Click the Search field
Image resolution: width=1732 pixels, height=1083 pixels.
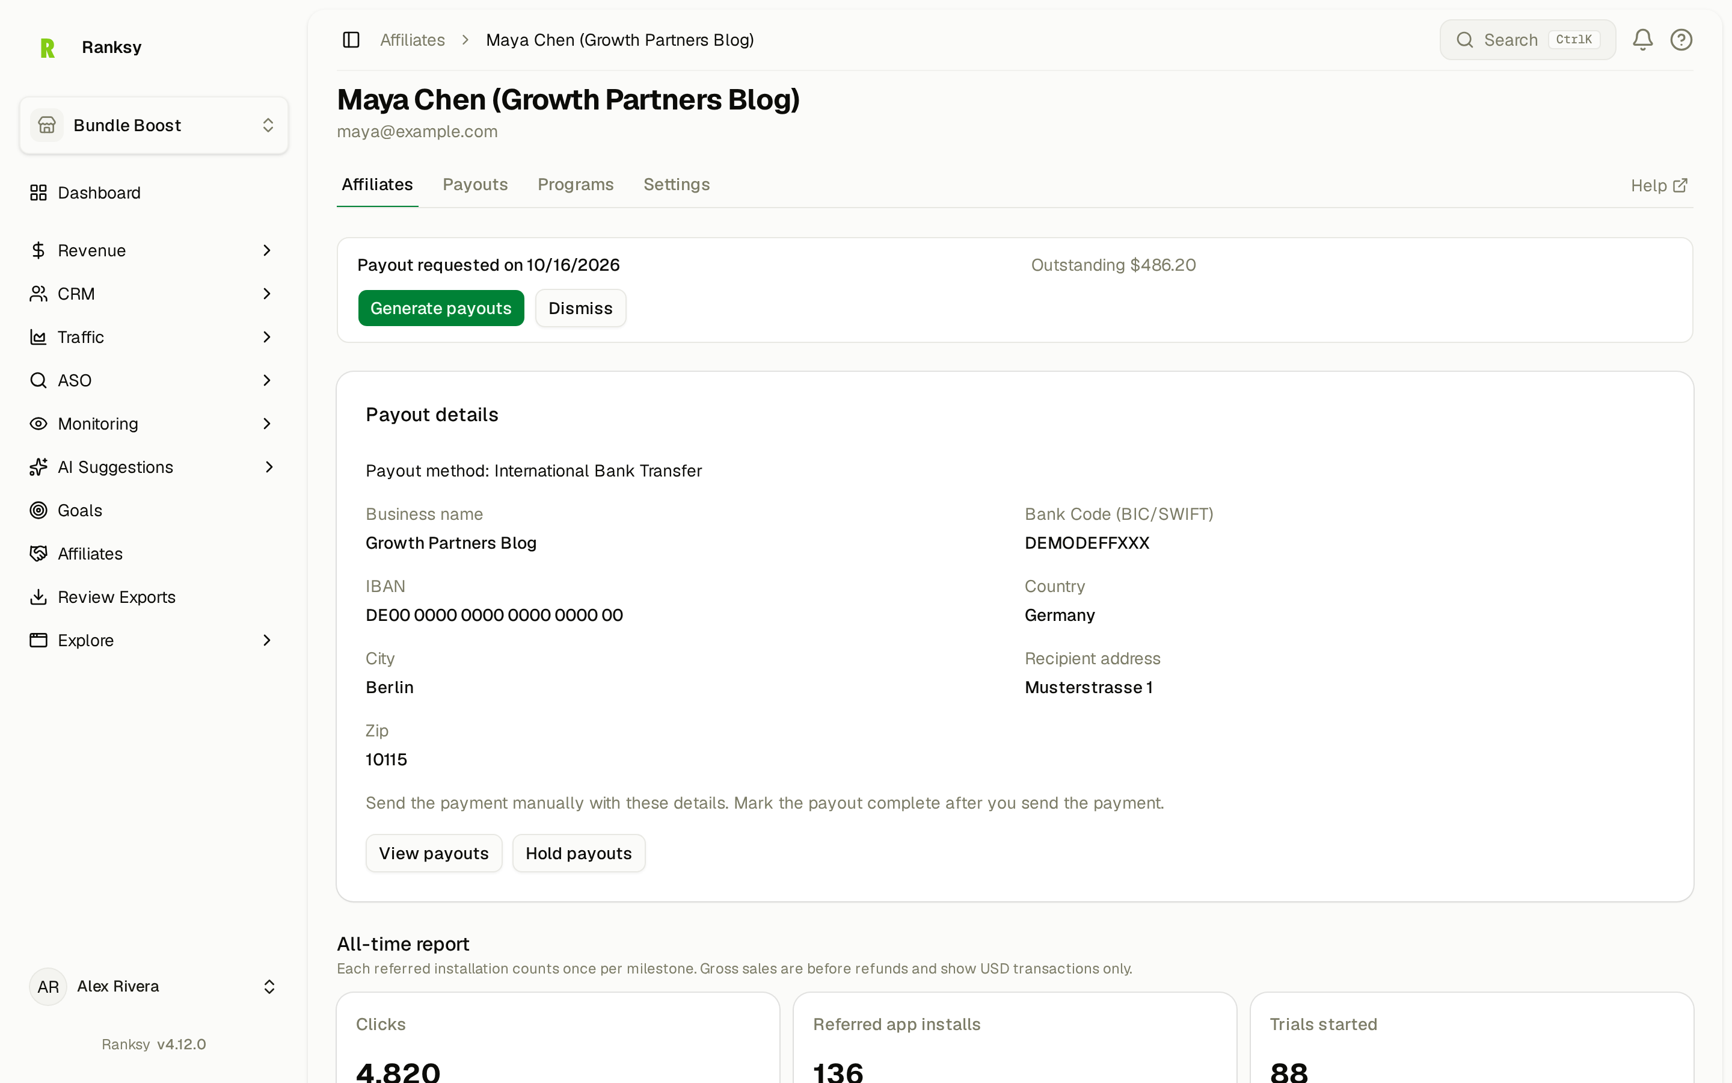coord(1528,39)
